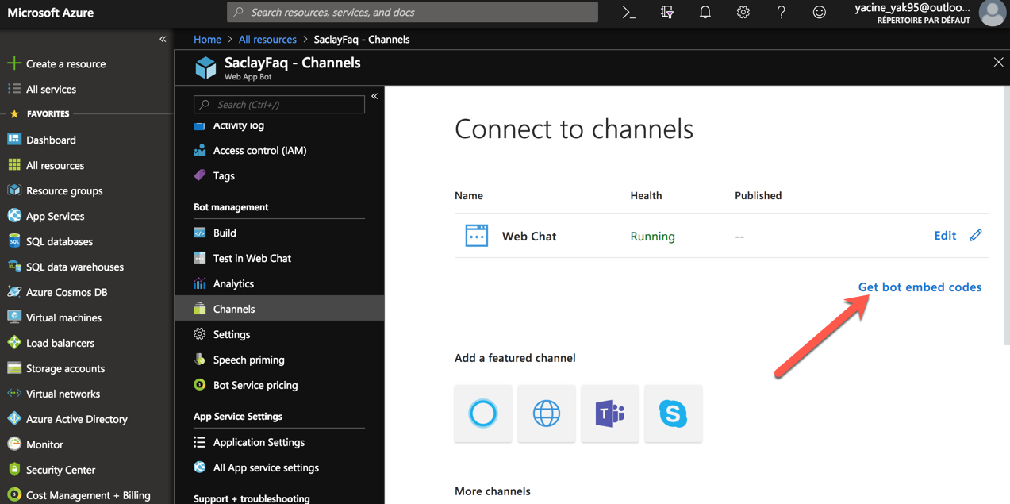Open Application Settings
This screenshot has height=504, width=1010.
coord(249,442)
